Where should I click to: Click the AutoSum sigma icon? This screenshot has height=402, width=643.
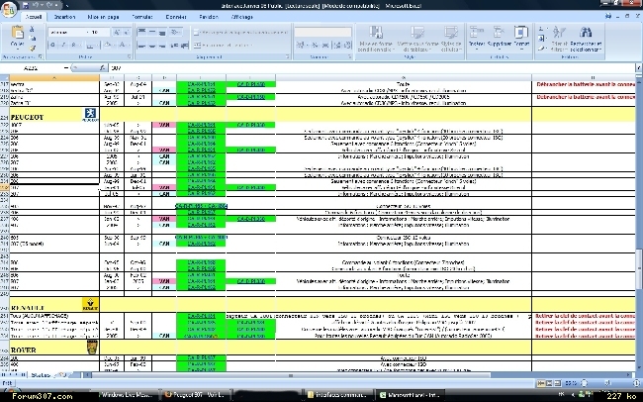click(x=541, y=29)
